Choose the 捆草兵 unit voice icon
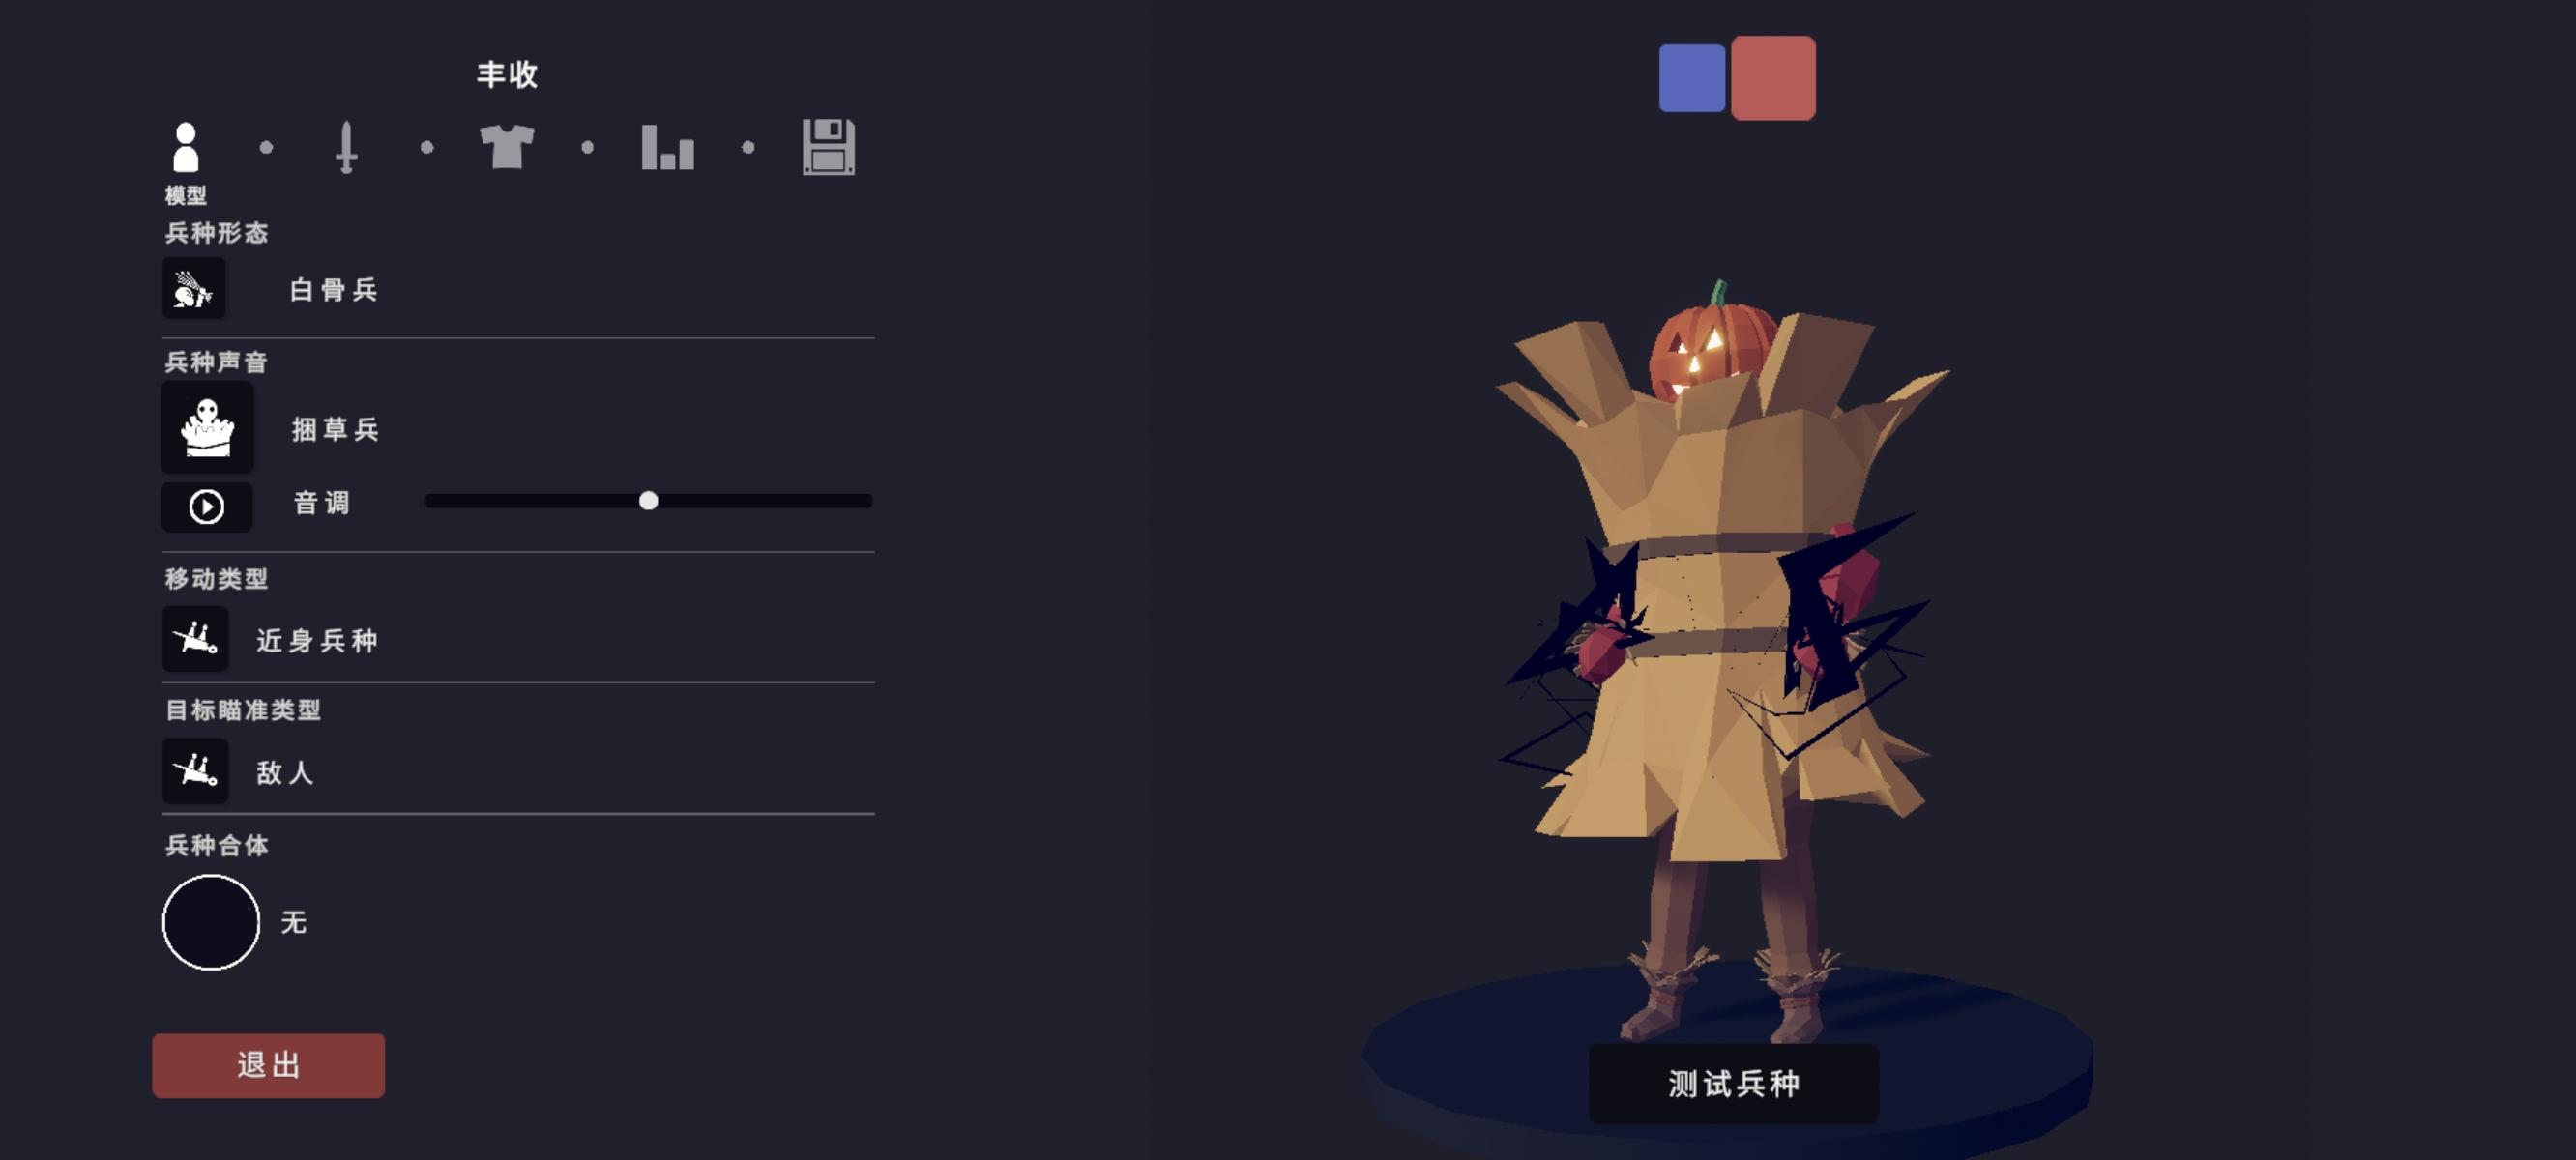The height and width of the screenshot is (1160, 2576). (x=207, y=427)
